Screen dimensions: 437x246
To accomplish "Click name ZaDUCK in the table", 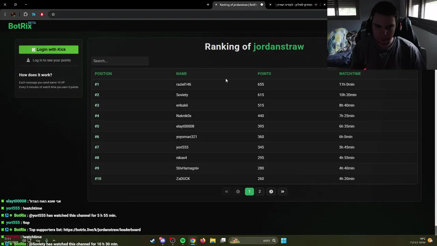I will [183, 179].
